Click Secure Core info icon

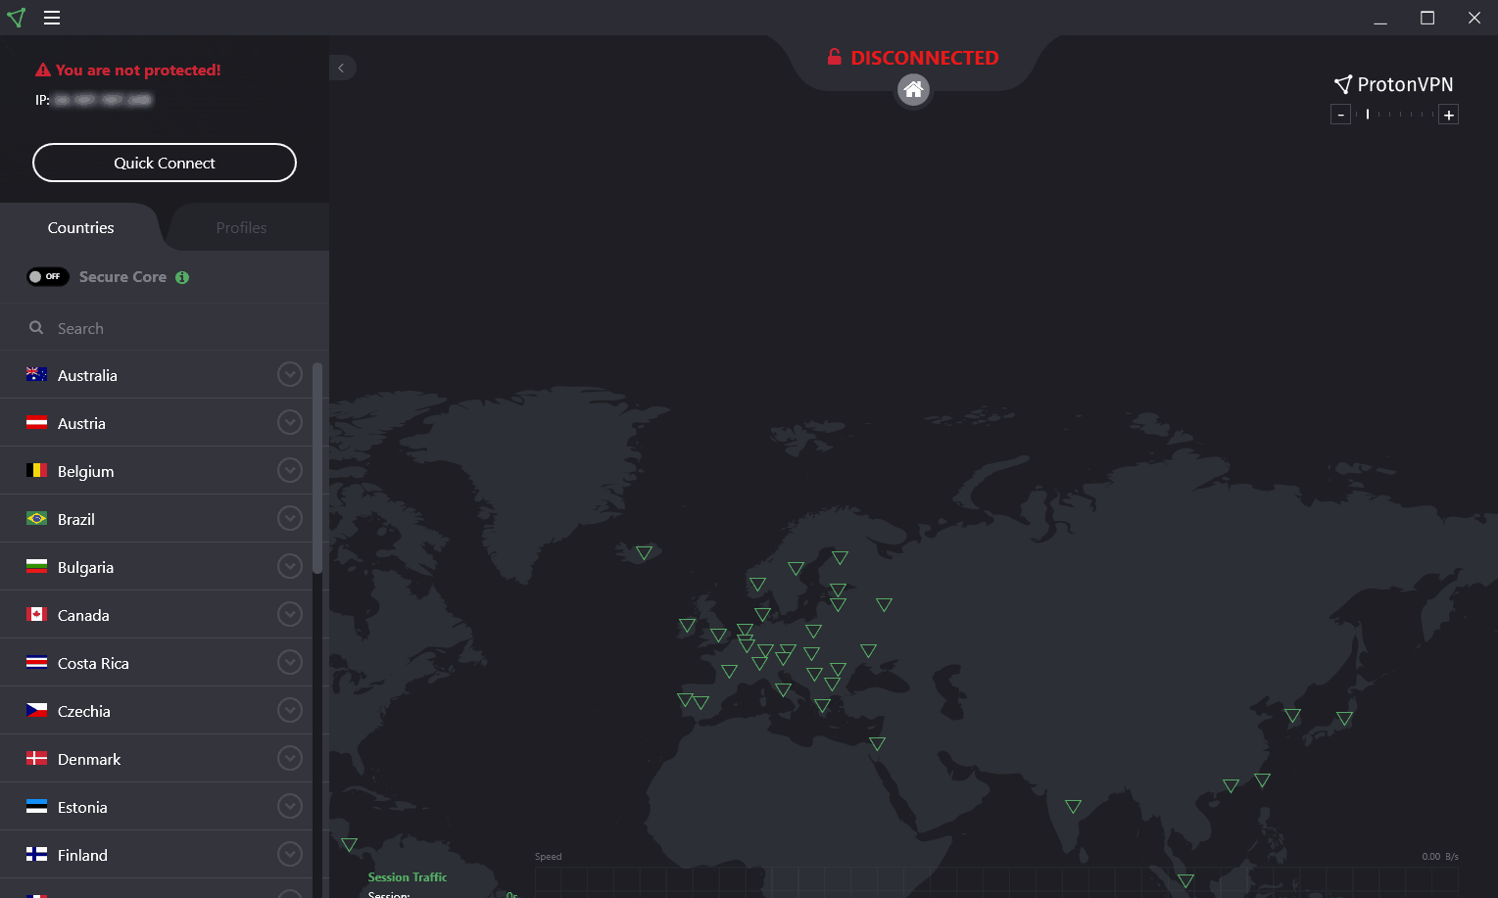182,277
